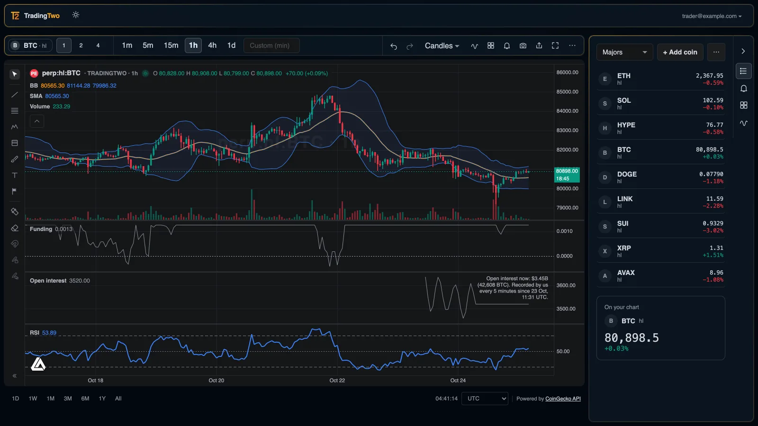Select the 15m timeframe
The image size is (758, 426).
click(x=171, y=45)
